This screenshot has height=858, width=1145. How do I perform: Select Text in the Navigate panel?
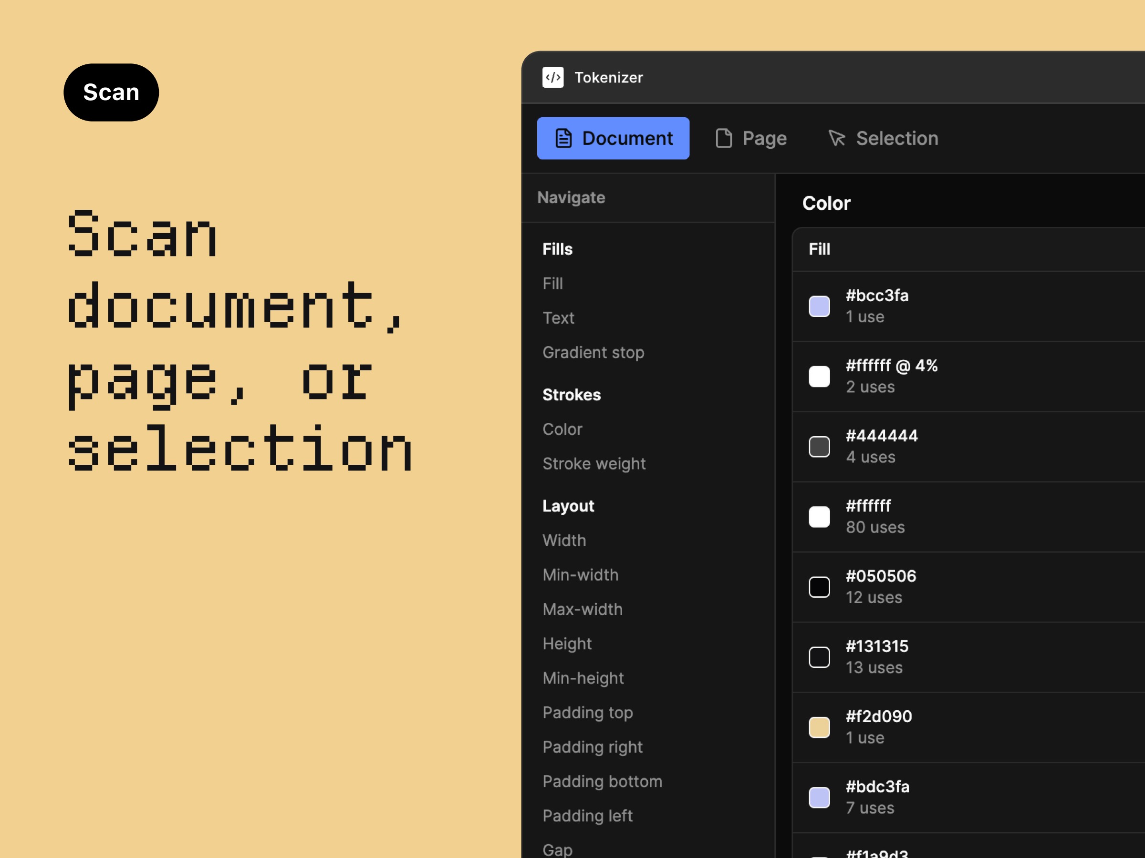(558, 318)
